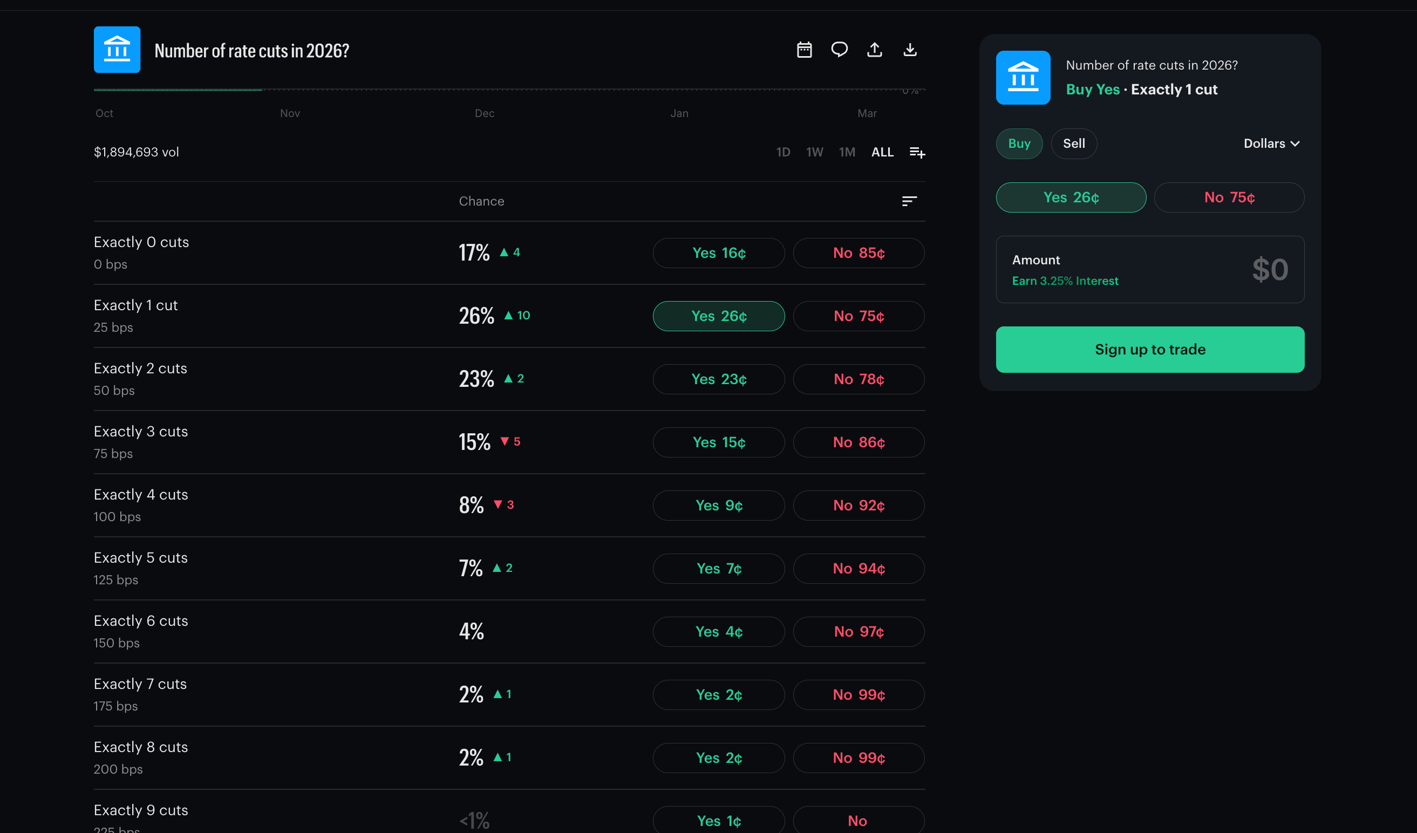Toggle the Buy option in trade panel
The image size is (1417, 833).
pos(1019,144)
